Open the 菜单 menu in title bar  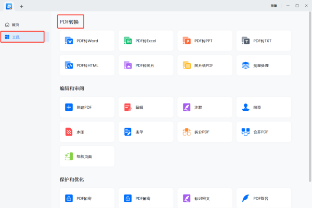[x=274, y=6]
